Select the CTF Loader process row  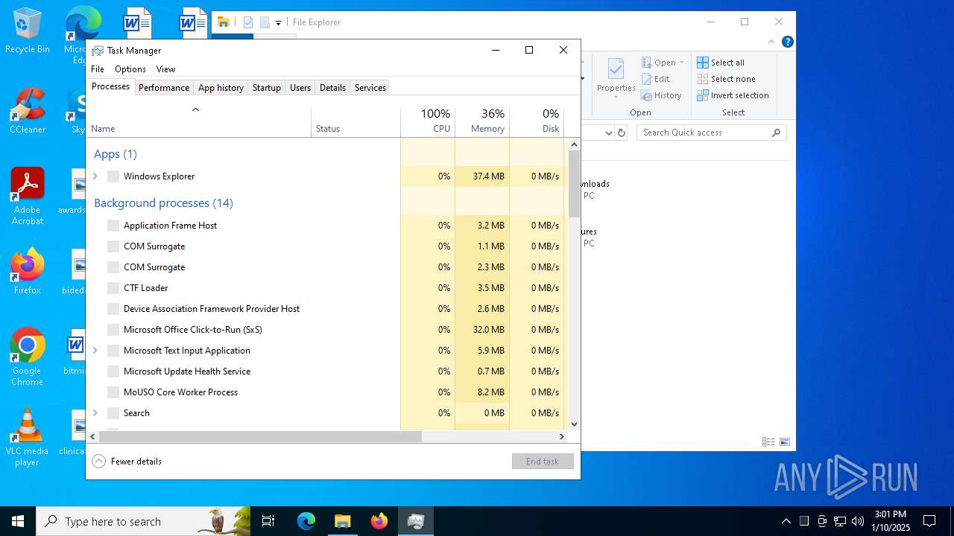pos(326,288)
